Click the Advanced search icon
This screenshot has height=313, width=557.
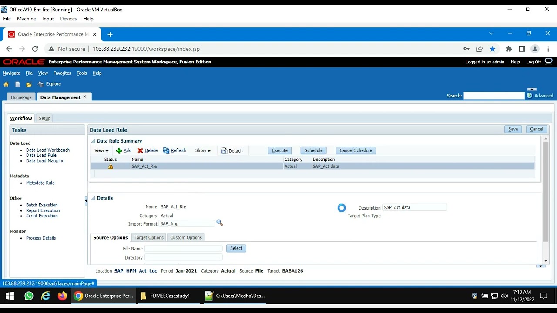530,96
